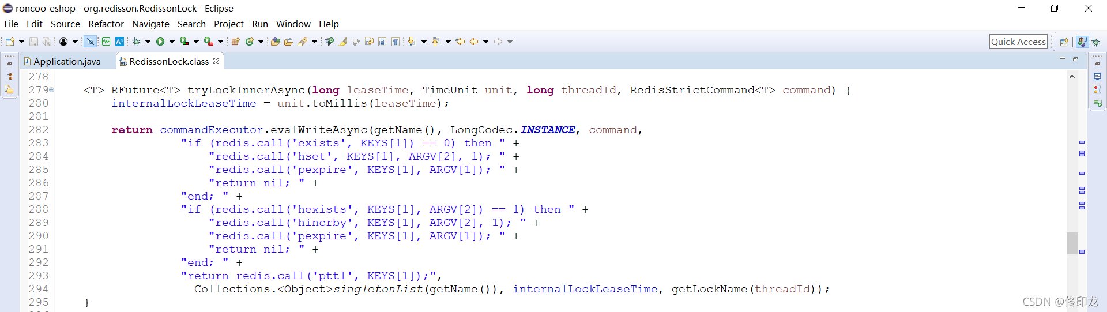The height and width of the screenshot is (312, 1107).
Task: Click the blue monitor icon in right trim
Action: [1097, 76]
